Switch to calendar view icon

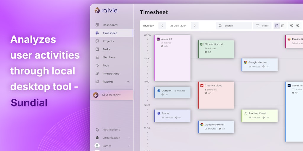[x=277, y=26]
